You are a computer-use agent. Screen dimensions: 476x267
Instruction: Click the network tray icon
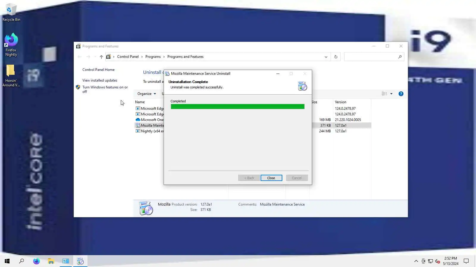(x=430, y=261)
